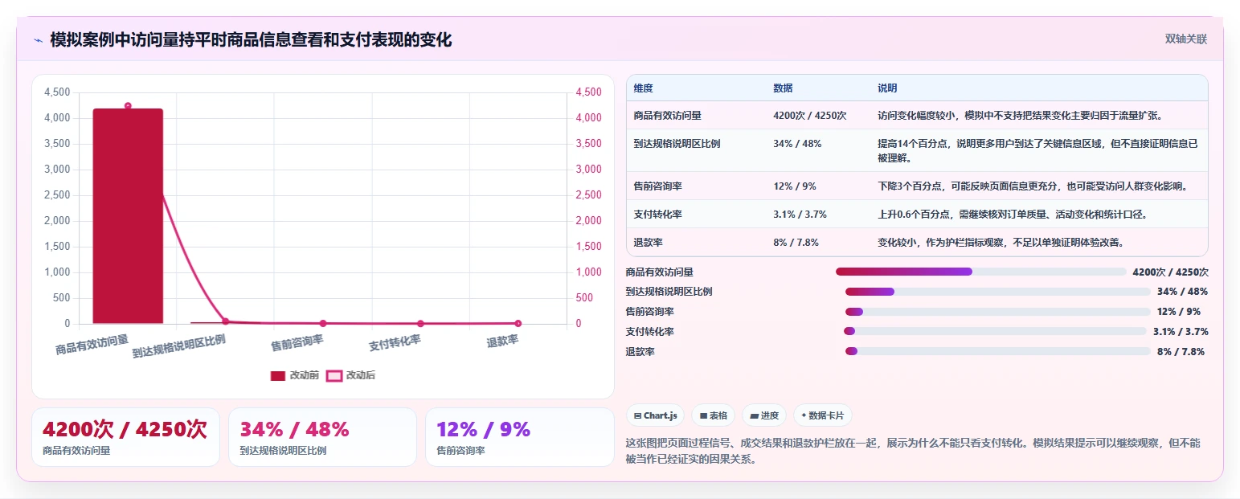The height and width of the screenshot is (499, 1240).
Task: Click the 变化较小，作为护栏指标观察 description cell
Action: coord(1001,242)
